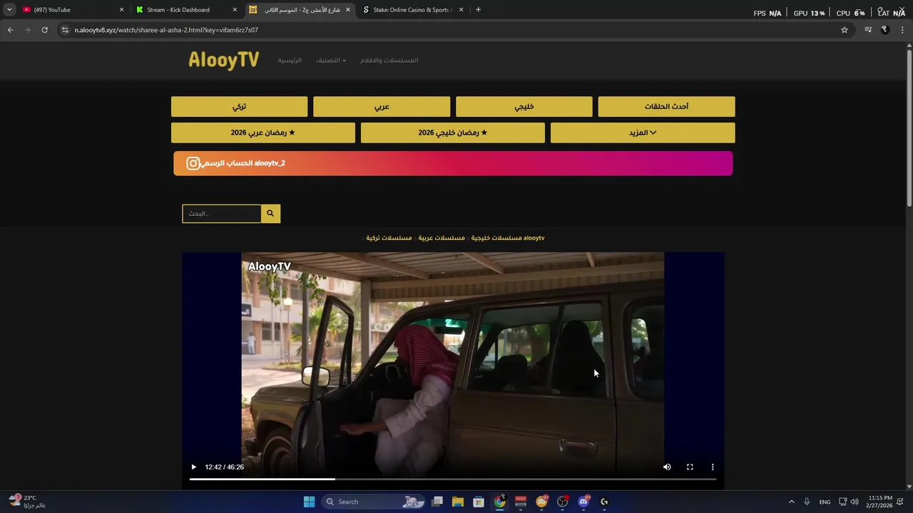Open the Chrome three-dot menu
This screenshot has width=913, height=513.
pos(903,30)
